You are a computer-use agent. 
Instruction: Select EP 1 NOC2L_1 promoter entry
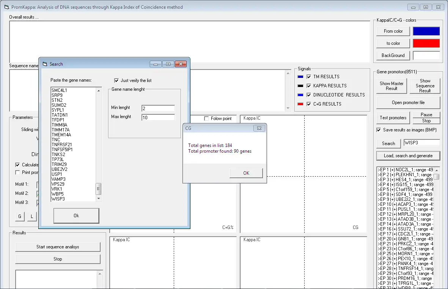[x=406, y=170]
